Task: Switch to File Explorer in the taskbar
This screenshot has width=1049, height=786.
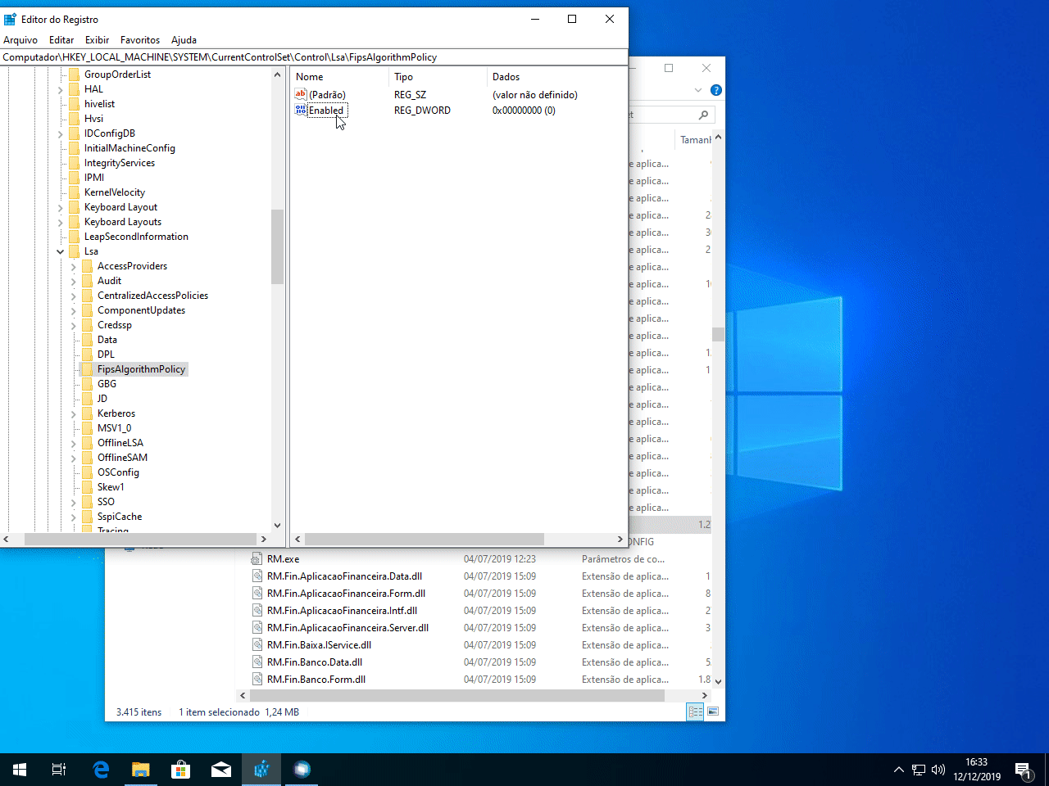Action: click(141, 770)
